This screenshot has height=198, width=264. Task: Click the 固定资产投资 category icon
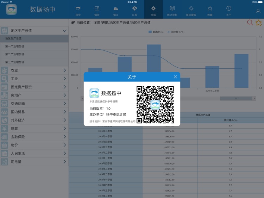[4, 87]
